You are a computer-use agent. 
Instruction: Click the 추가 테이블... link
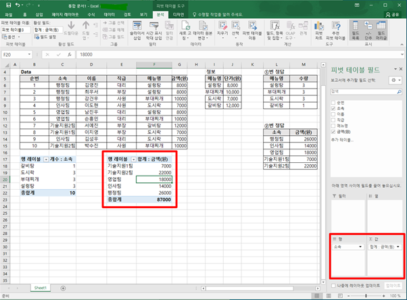342,140
